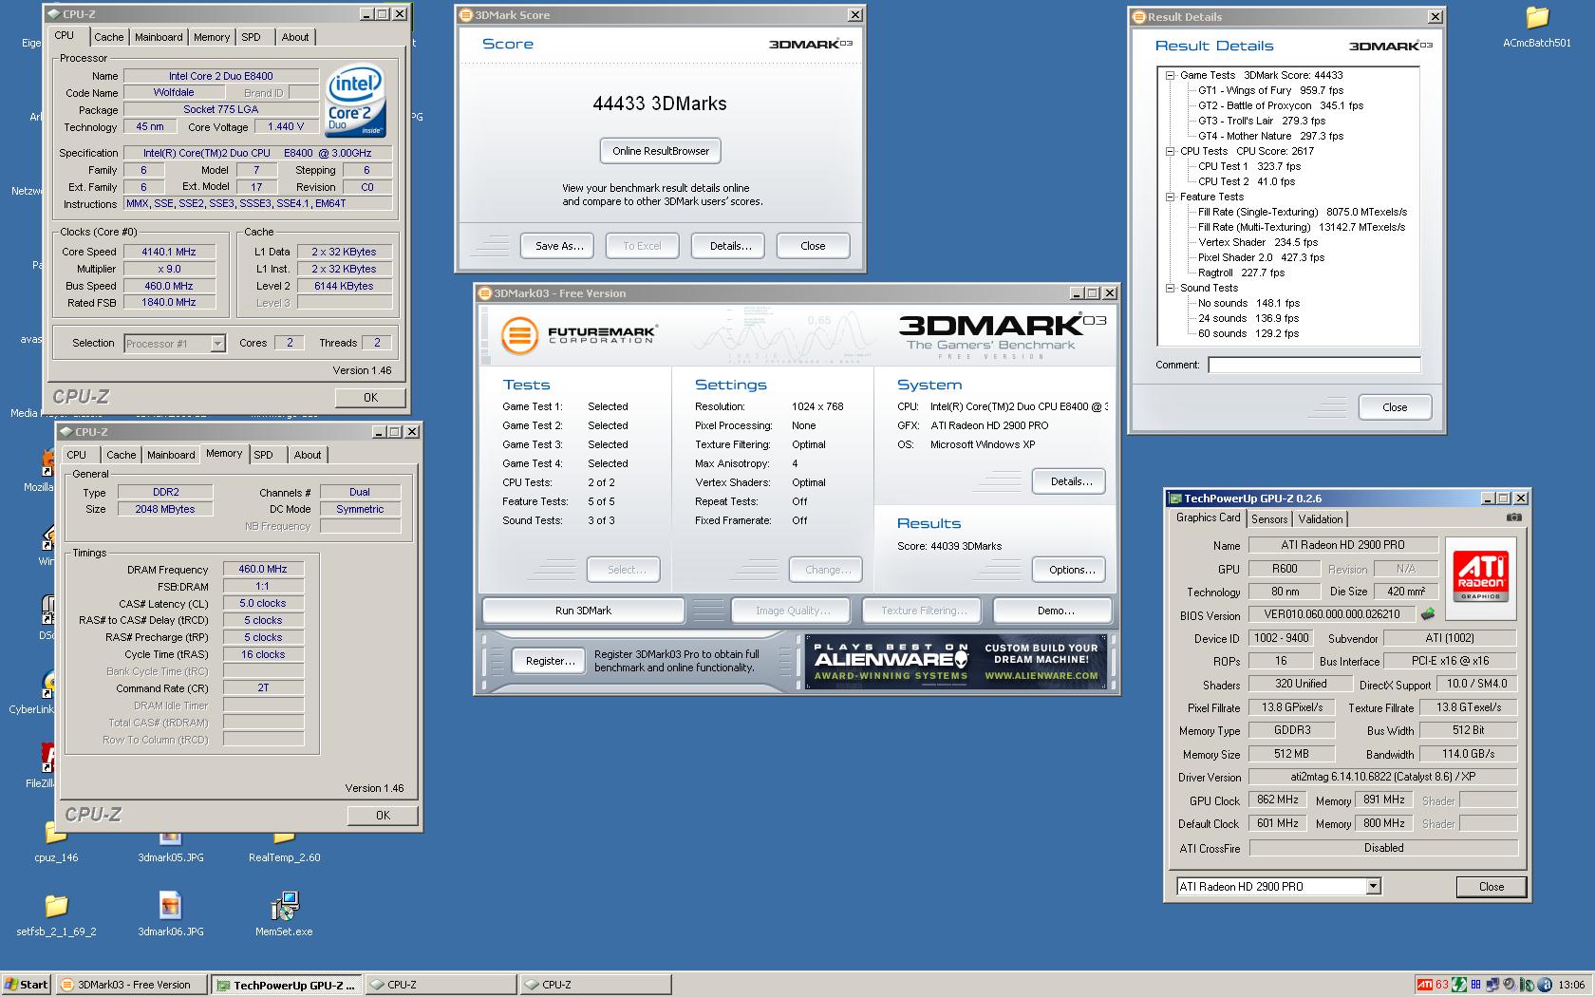Click the Intel Core 2 Duo logo

(x=355, y=100)
